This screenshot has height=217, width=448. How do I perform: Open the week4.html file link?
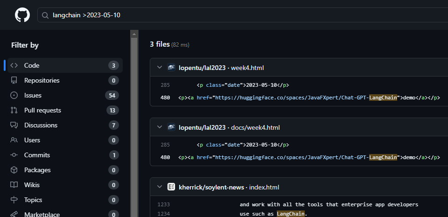(x=247, y=68)
